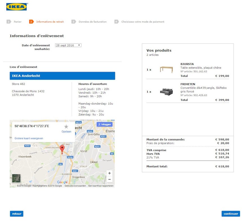Select the Informations de retrait step
The image size is (242, 221).
pyautogui.click(x=50, y=22)
